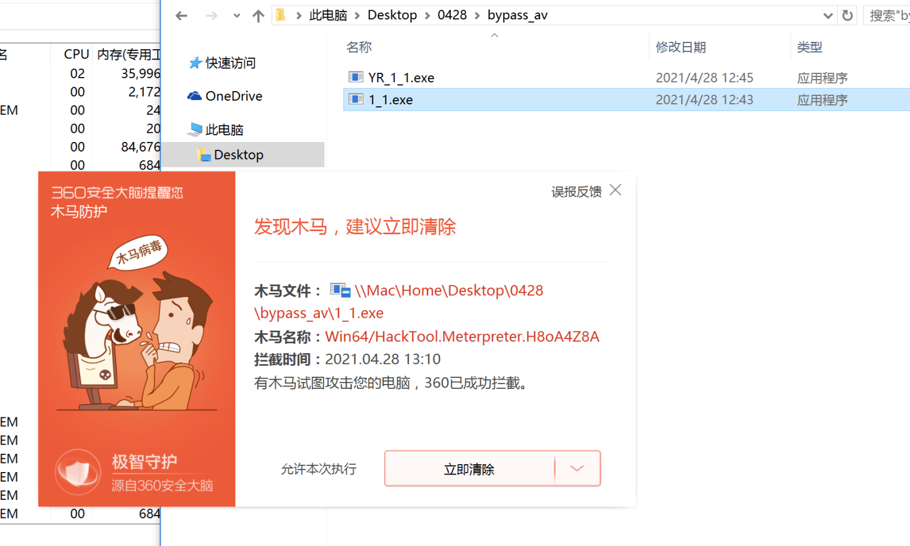
Task: Click 2021/4/28 12:45 date cell
Action: point(704,78)
